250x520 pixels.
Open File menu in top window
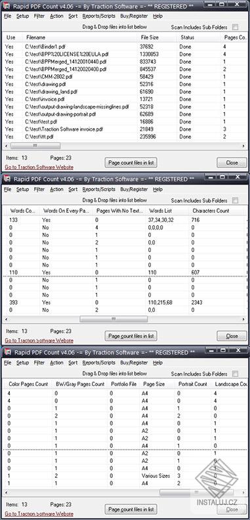pyautogui.click(x=8, y=16)
